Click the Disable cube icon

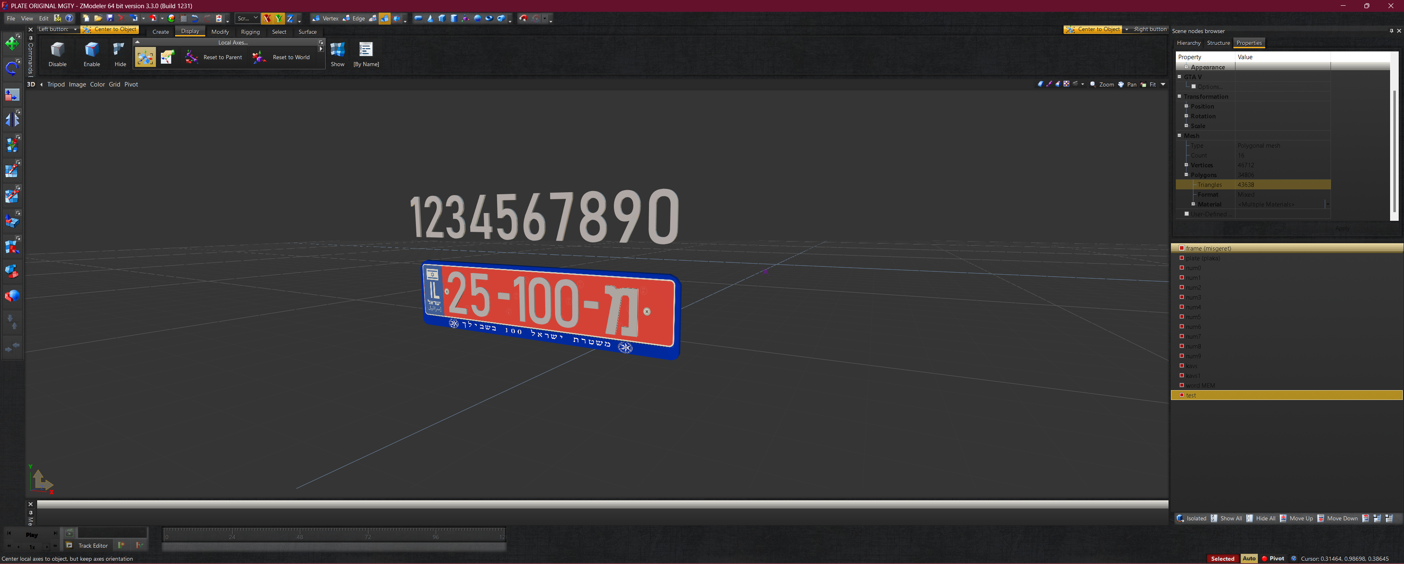[57, 50]
